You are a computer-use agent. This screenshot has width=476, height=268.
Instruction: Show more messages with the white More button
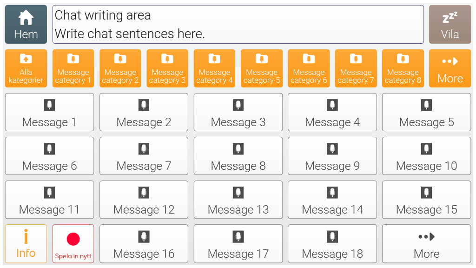(426, 244)
